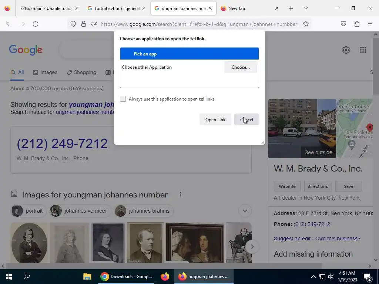The width and height of the screenshot is (379, 284).
Task: Open the oval portrait image thumbnail
Action: pos(29,243)
